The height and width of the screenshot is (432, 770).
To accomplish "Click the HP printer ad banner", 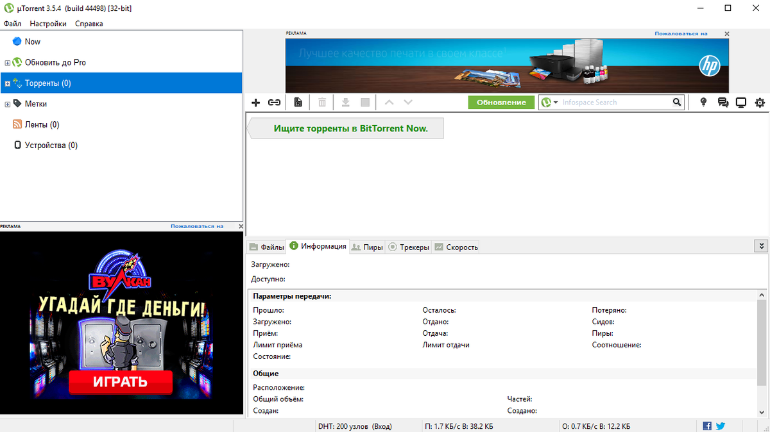I will 507,65.
